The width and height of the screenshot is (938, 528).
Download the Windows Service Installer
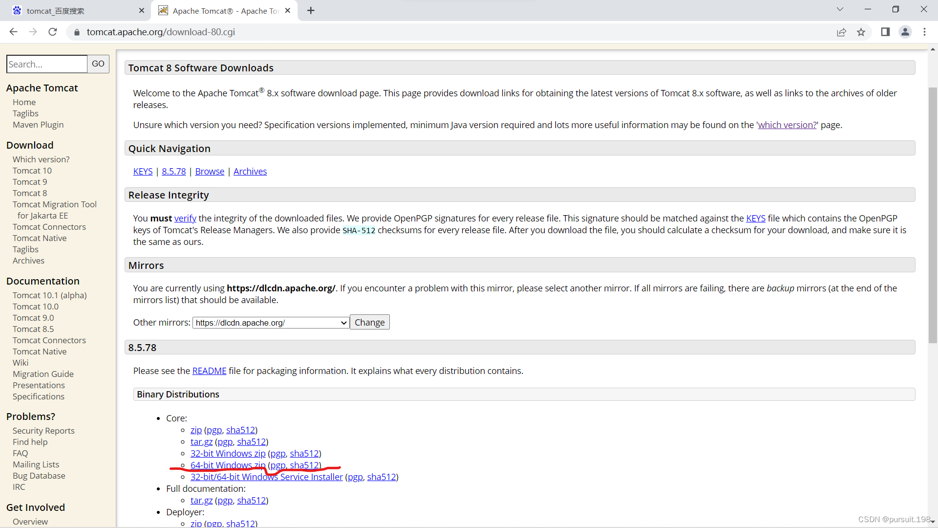(266, 477)
